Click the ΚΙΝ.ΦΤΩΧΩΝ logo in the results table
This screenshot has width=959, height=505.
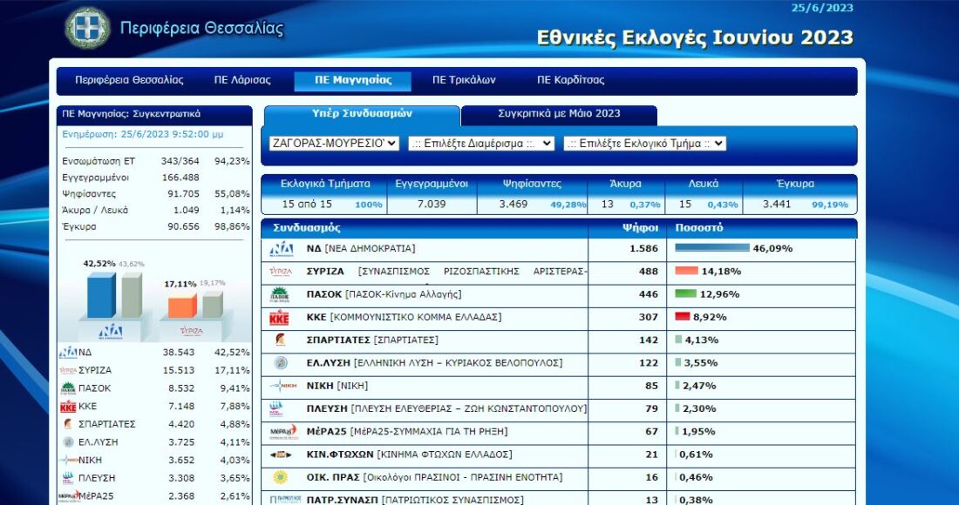pos(282,454)
